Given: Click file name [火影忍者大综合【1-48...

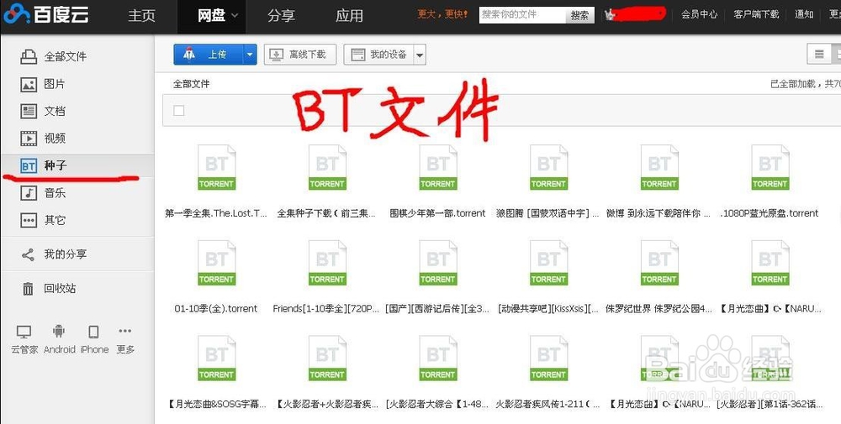Looking at the screenshot, I should 437,404.
